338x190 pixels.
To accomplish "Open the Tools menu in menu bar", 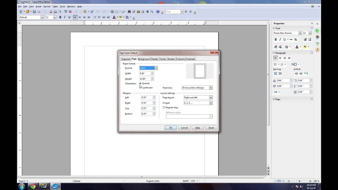I will (62, 6).
